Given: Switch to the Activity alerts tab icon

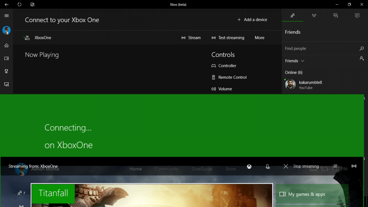Looking at the screenshot, I should [x=357, y=15].
